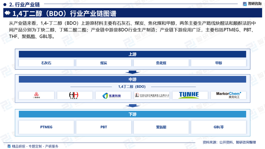Click the red three-ring company logo

click(x=36, y=95)
